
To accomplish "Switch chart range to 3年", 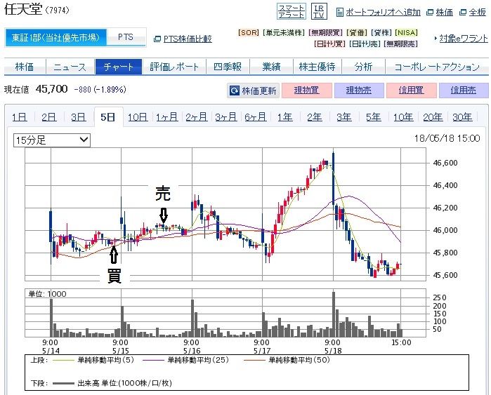I will tap(344, 117).
